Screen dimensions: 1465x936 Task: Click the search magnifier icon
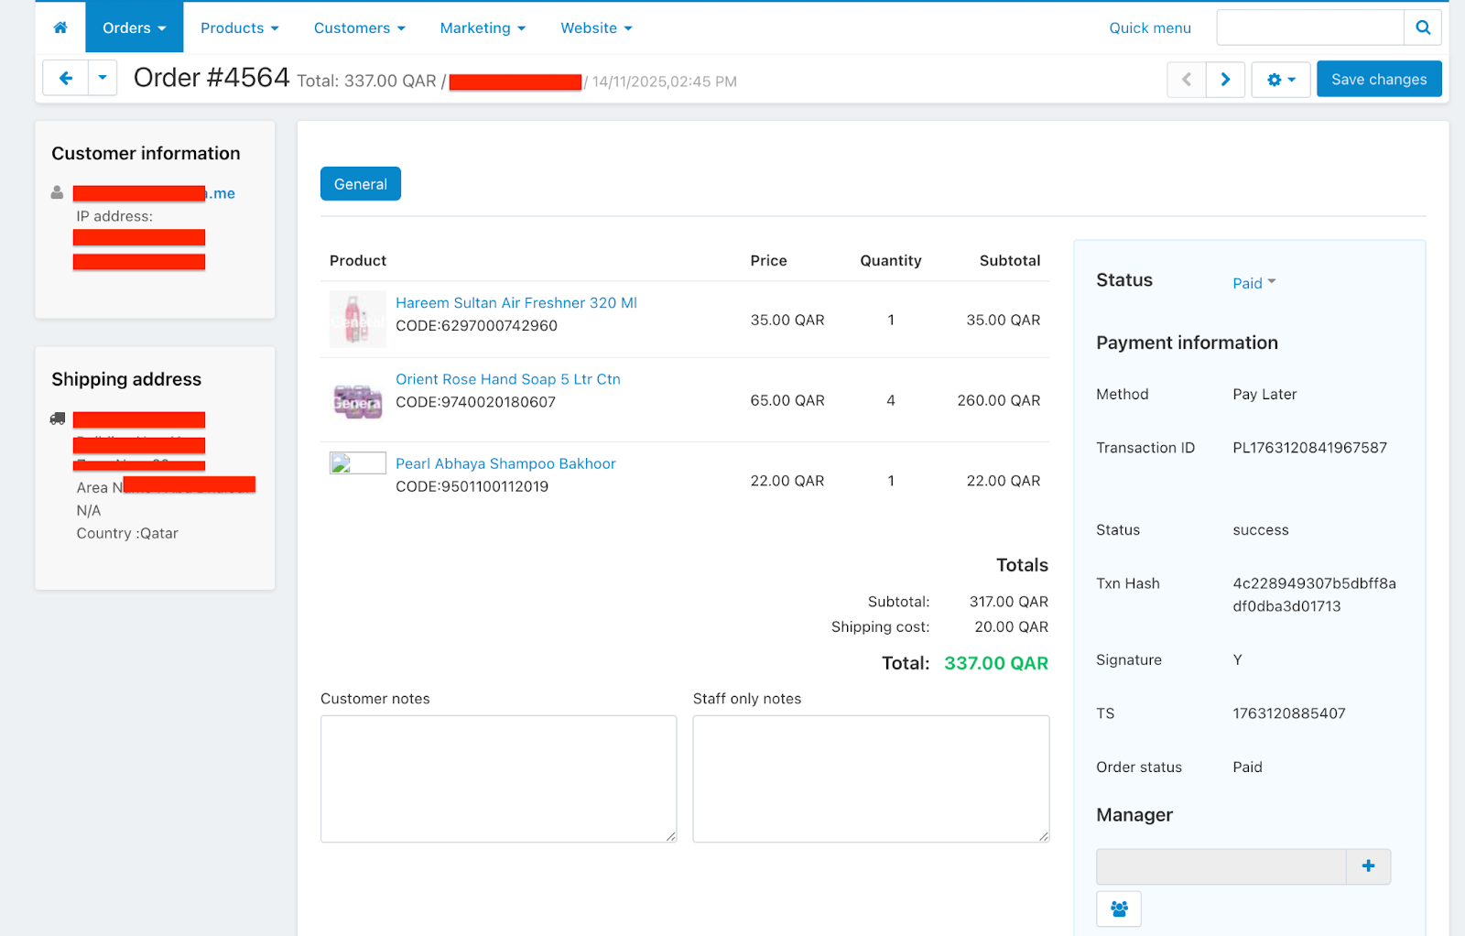(x=1422, y=27)
